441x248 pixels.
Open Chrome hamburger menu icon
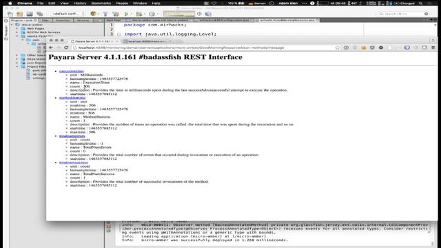click(x=433, y=48)
